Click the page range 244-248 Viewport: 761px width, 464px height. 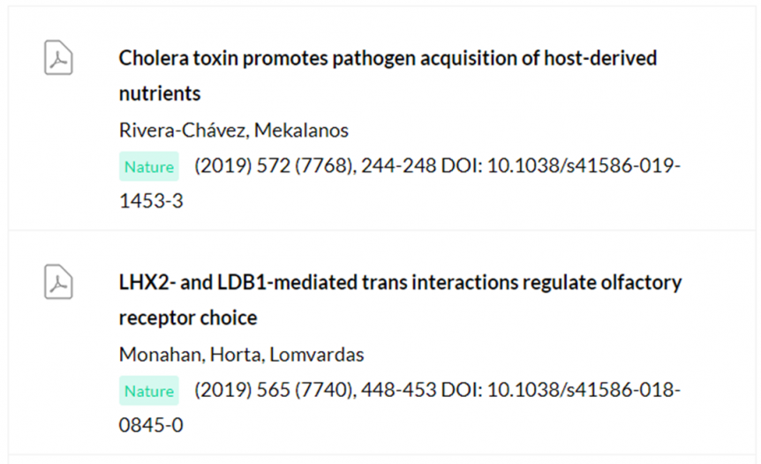[x=390, y=166]
